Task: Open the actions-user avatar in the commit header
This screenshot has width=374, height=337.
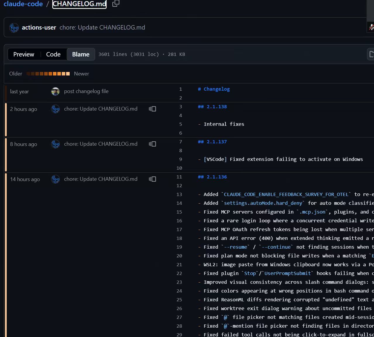Action: pos(14,27)
